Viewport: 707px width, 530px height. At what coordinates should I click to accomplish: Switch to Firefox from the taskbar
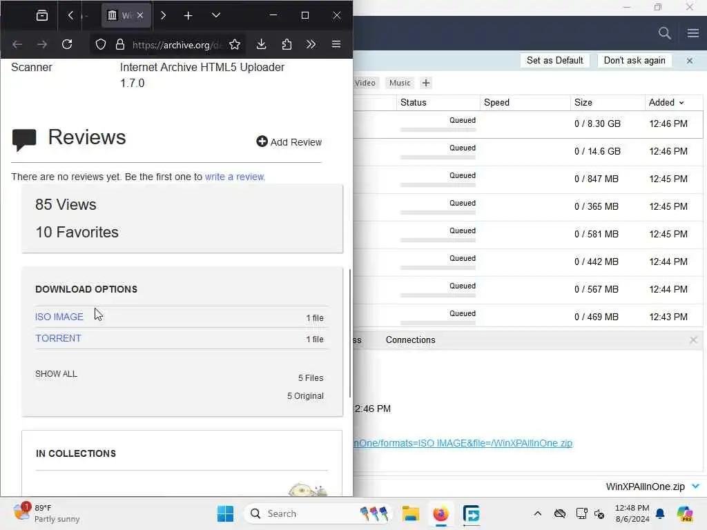pyautogui.click(x=440, y=513)
